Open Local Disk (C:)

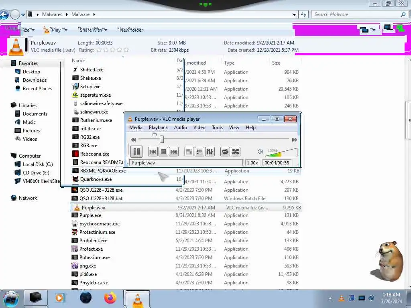[37, 164]
